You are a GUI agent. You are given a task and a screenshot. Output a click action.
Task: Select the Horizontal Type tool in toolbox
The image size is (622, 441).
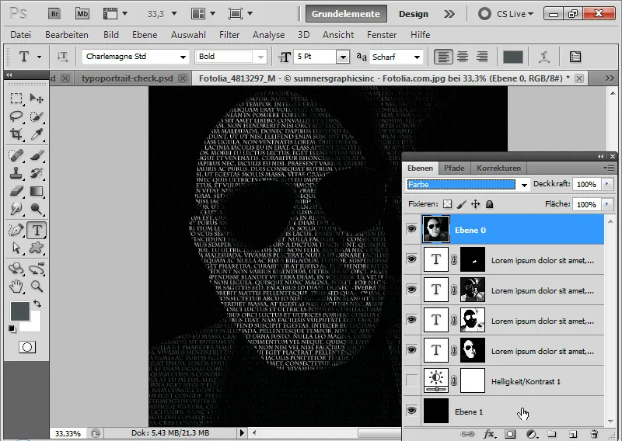pyautogui.click(x=37, y=231)
